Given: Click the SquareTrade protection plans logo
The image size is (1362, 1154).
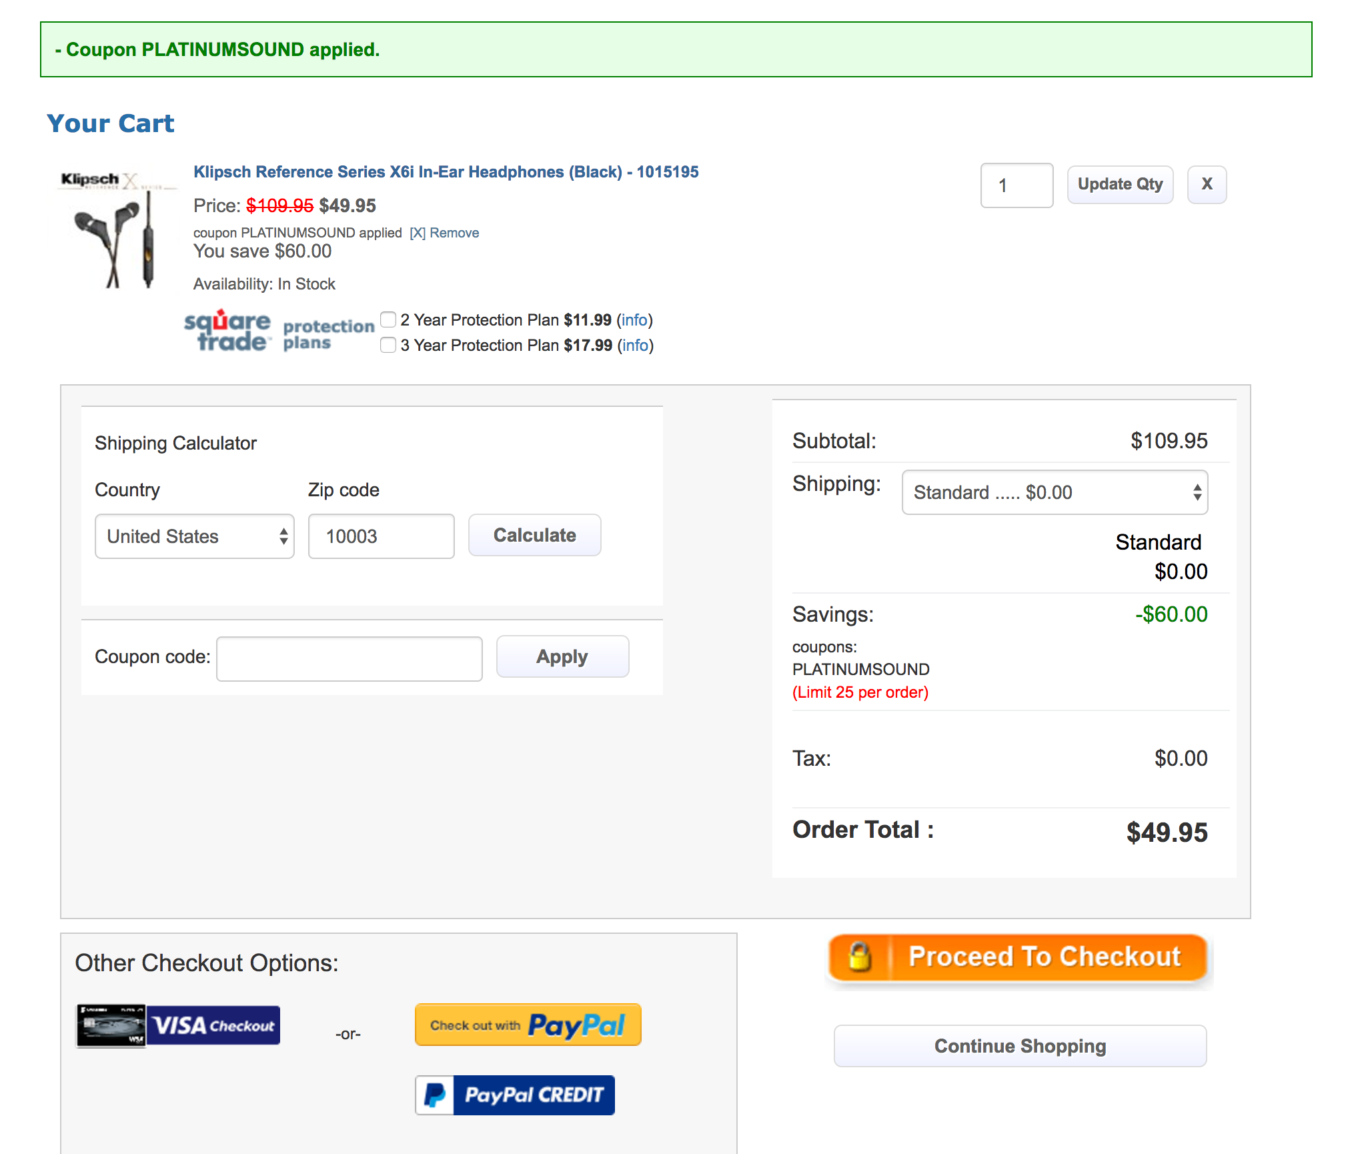Looking at the screenshot, I should (278, 332).
